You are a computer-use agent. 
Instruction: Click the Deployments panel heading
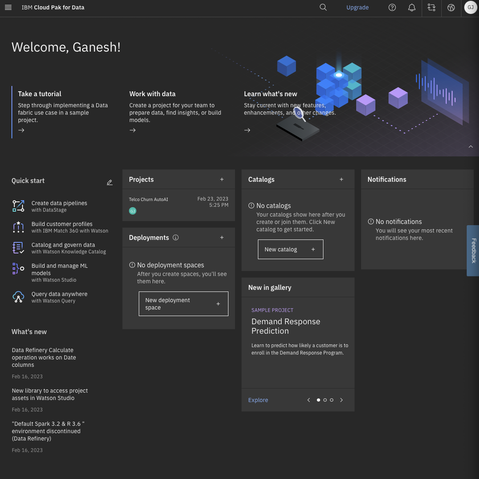pyautogui.click(x=149, y=237)
